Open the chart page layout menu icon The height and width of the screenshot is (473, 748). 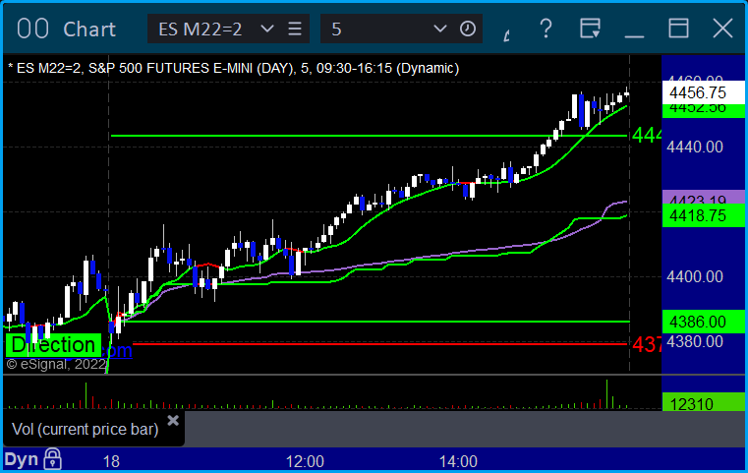[590, 29]
